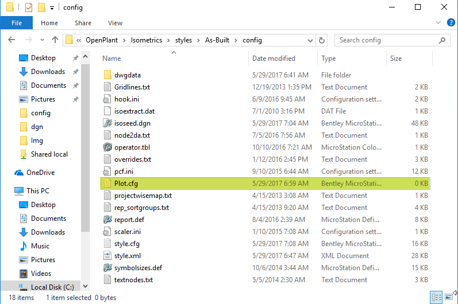Go up one folder level
This screenshot has height=304, width=458.
55,40
